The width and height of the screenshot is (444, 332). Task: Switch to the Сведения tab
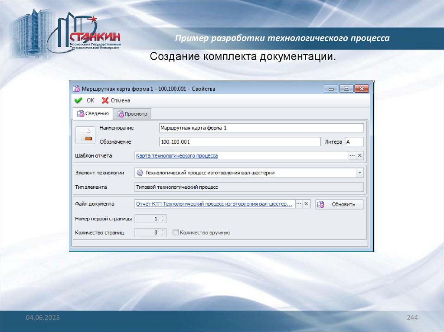(93, 113)
